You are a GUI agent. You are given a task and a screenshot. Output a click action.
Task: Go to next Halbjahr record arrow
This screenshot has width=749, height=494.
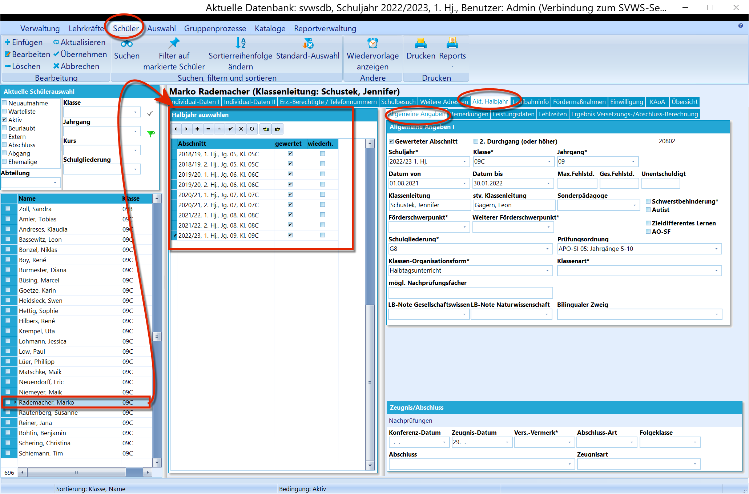(186, 129)
